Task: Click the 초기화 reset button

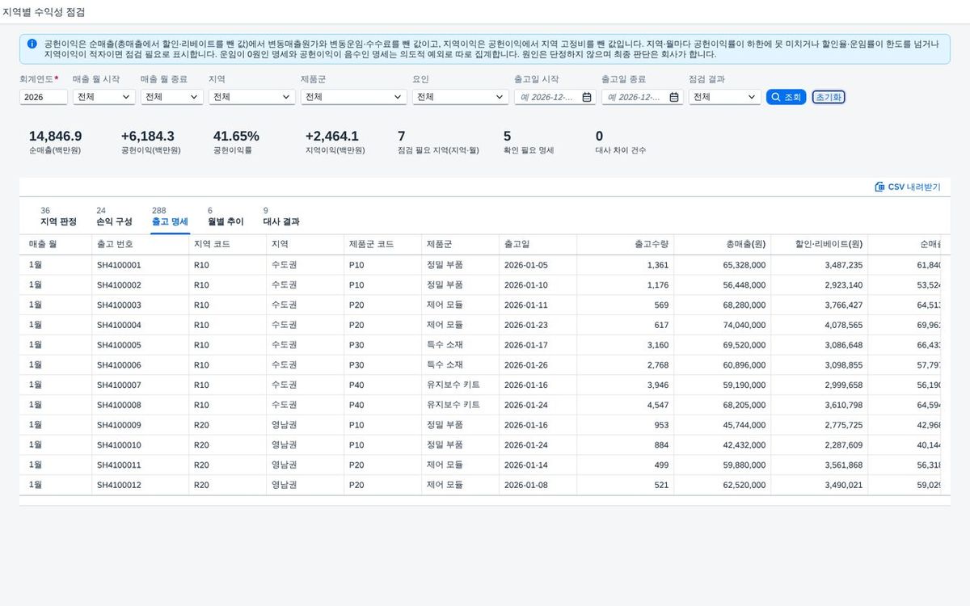Action: click(x=829, y=97)
